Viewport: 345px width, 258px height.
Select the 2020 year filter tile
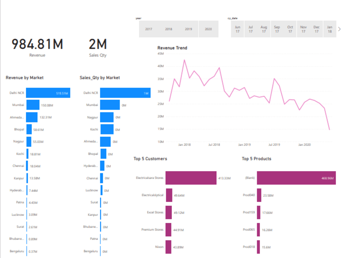pyautogui.click(x=208, y=29)
